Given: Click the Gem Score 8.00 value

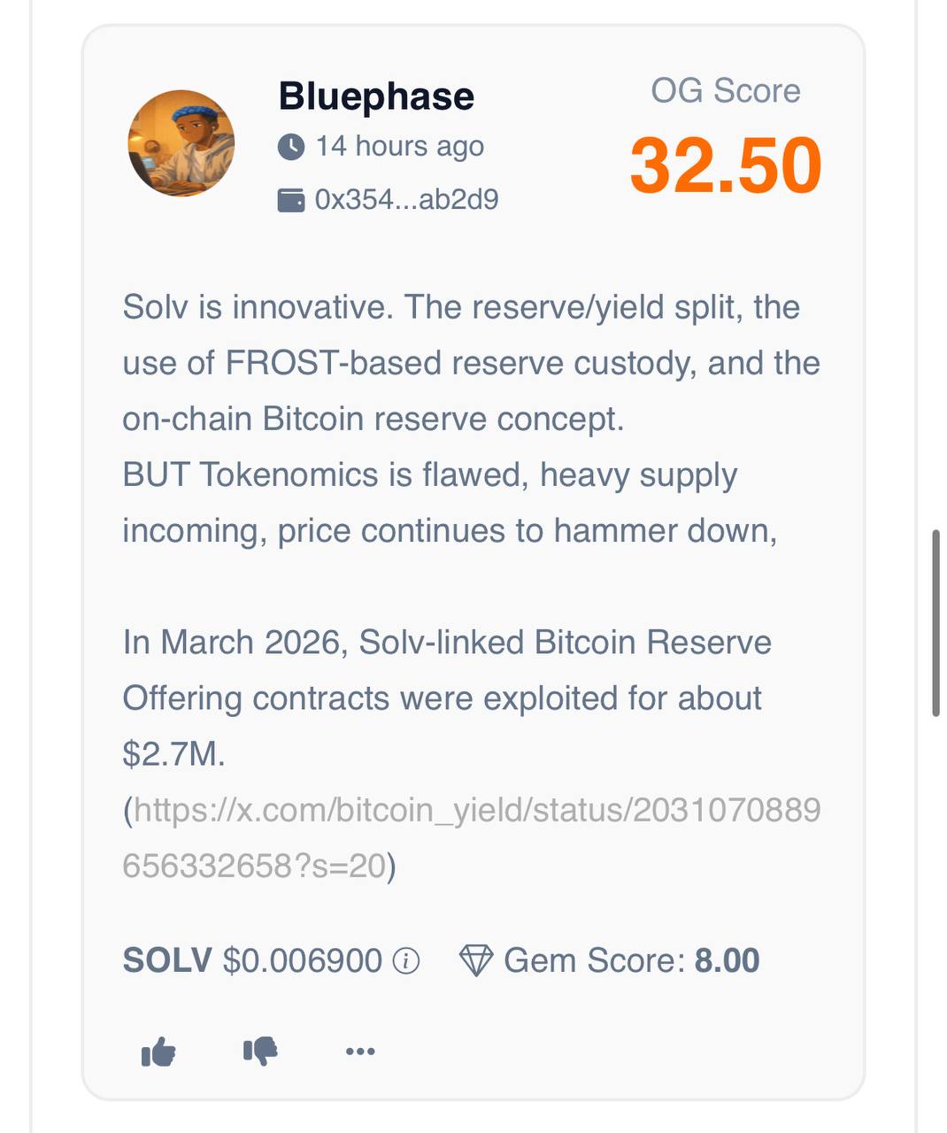Looking at the screenshot, I should (x=727, y=961).
